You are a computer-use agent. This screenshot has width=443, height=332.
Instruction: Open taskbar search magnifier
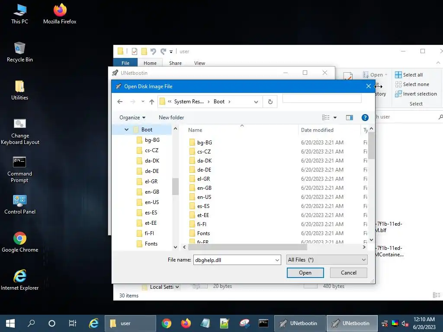(31, 323)
